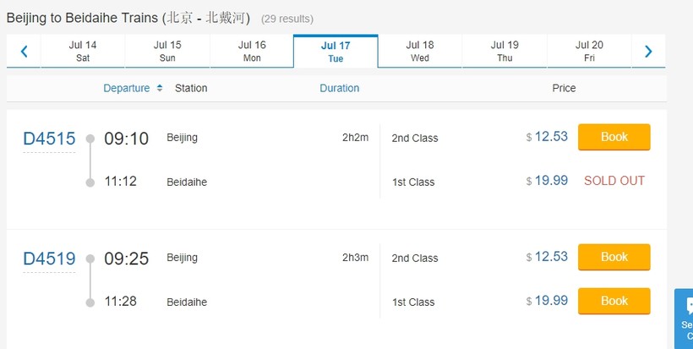The image size is (693, 349).
Task: Click the Price column header
Action: (564, 88)
